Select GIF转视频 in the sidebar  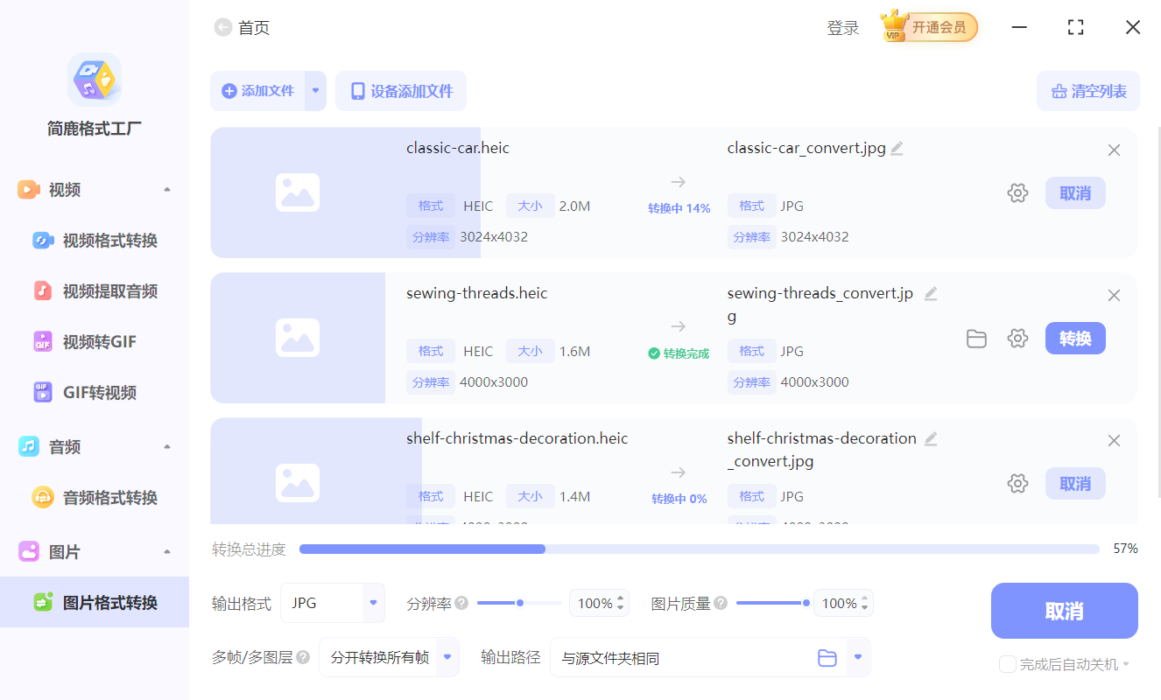(x=95, y=393)
